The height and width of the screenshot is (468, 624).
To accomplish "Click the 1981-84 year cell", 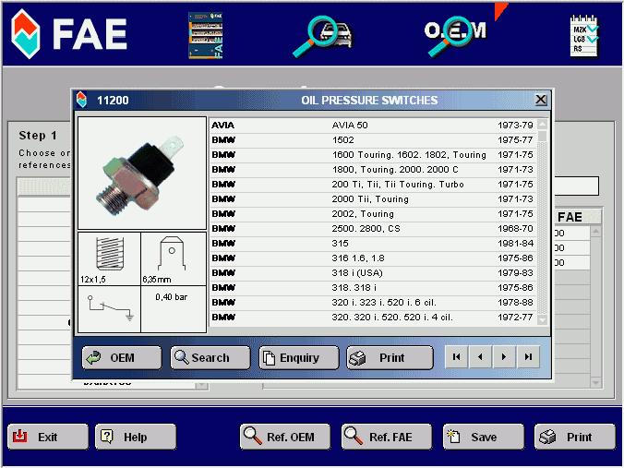I will point(515,243).
